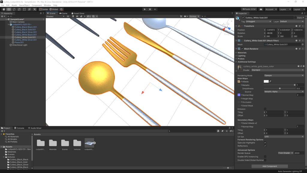The width and height of the screenshot is (307, 173).
Task: Click the Add Component button
Action: [270, 166]
